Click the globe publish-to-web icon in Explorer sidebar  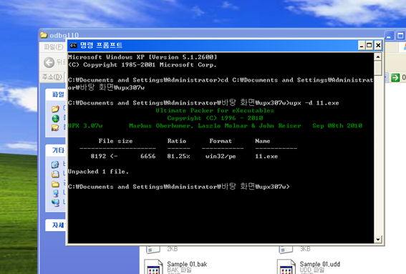coord(55,118)
